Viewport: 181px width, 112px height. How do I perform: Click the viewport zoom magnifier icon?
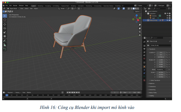click(x=140, y=25)
